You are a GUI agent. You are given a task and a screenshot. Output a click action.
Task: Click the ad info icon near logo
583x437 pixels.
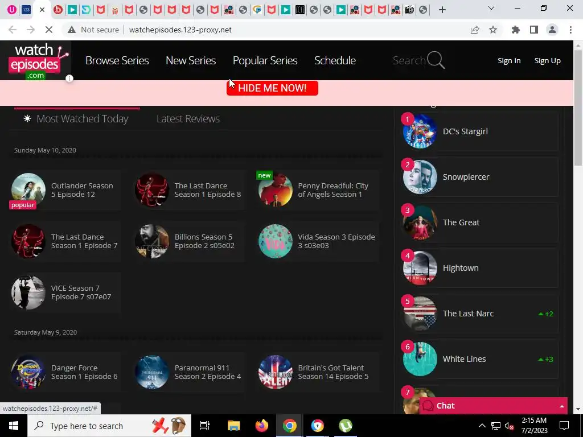coord(69,79)
